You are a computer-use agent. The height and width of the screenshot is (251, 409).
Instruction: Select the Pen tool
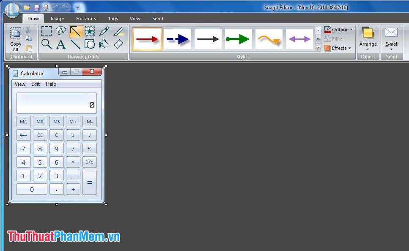[x=104, y=31]
